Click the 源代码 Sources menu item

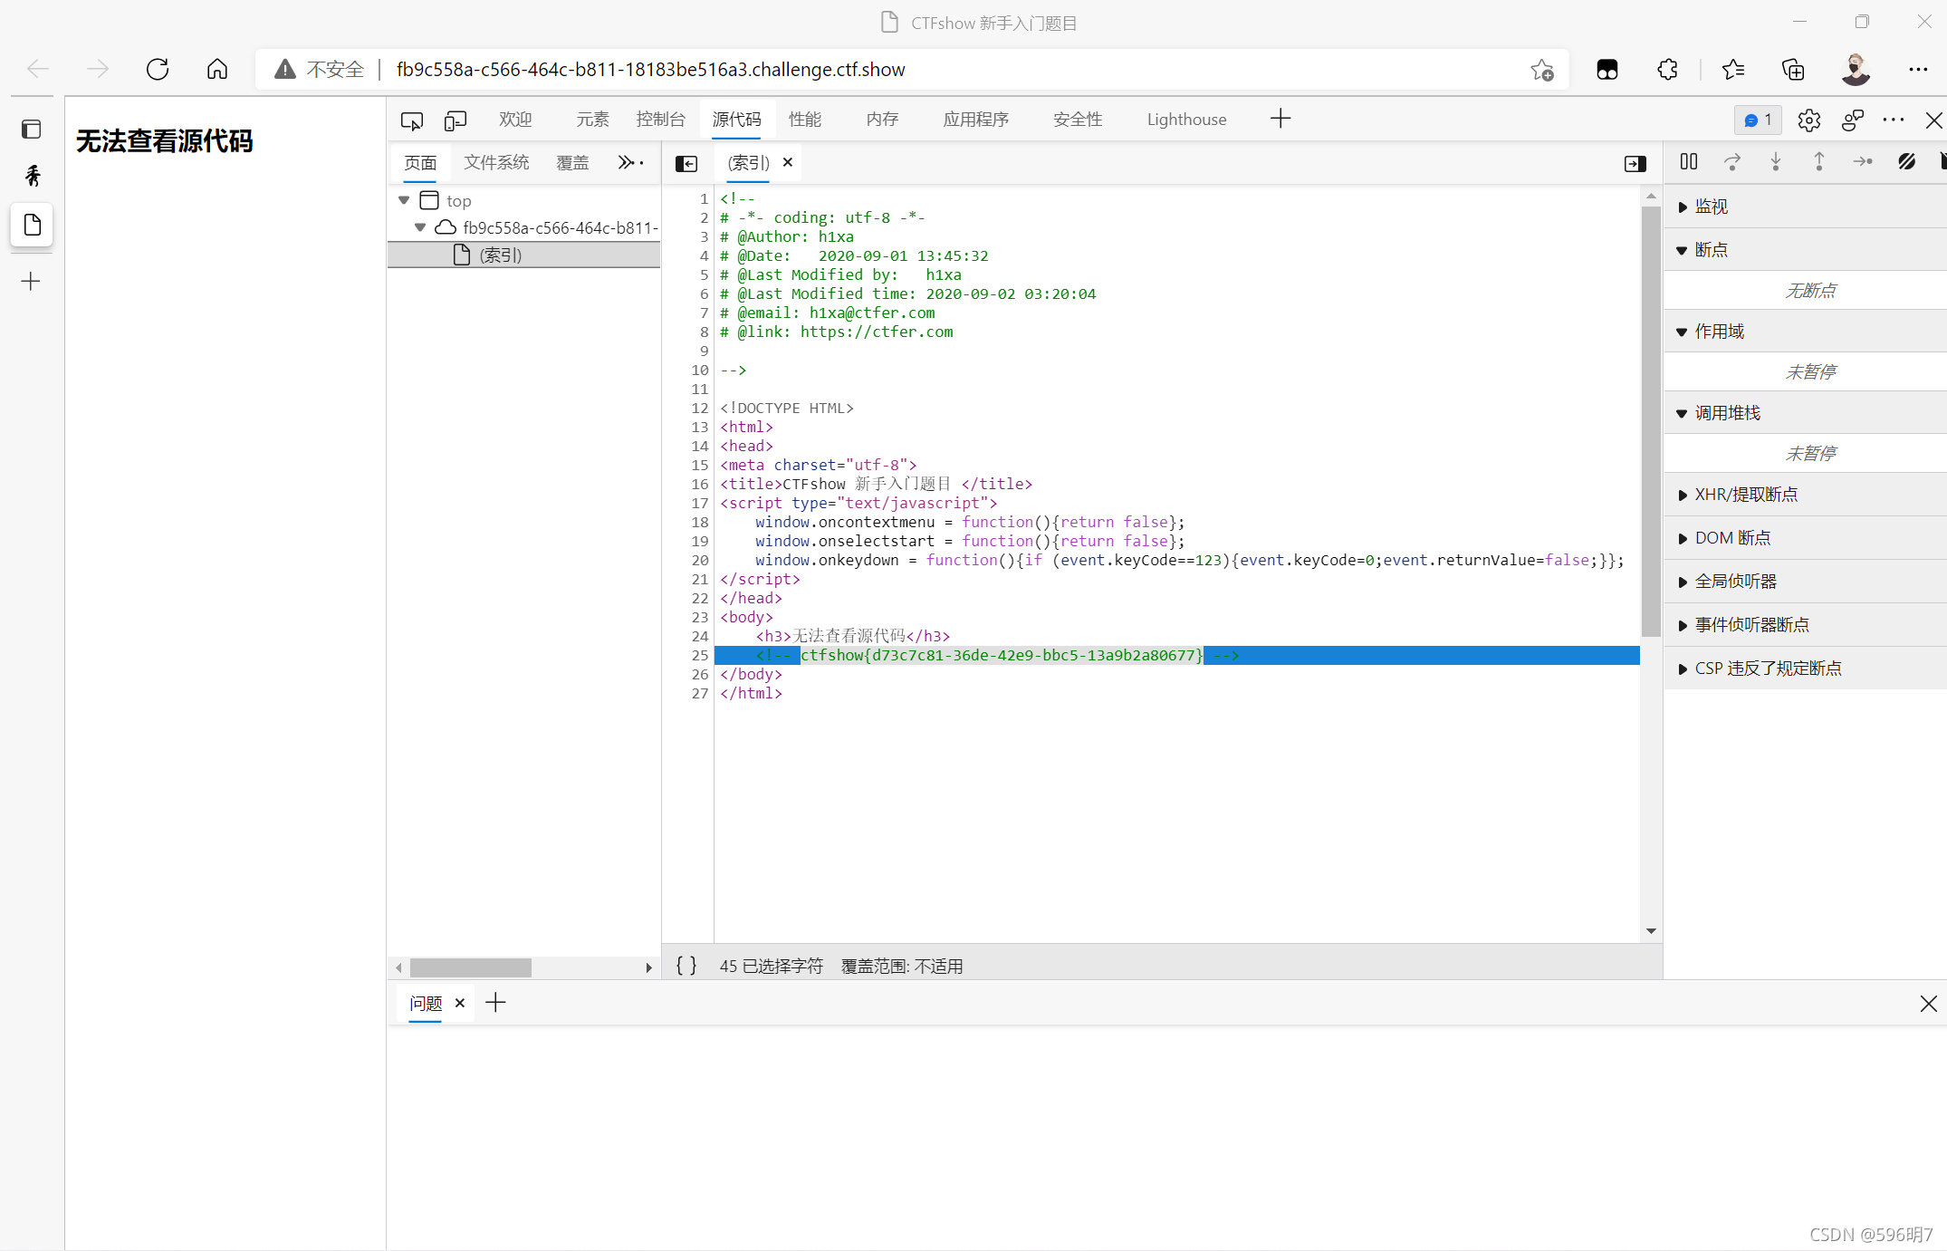click(736, 118)
